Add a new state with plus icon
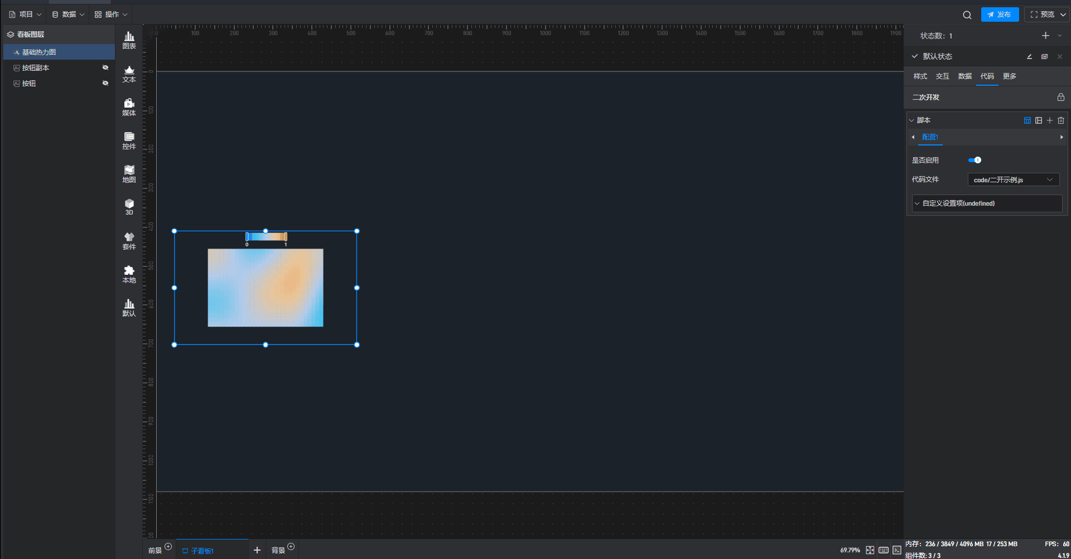 (x=1045, y=36)
